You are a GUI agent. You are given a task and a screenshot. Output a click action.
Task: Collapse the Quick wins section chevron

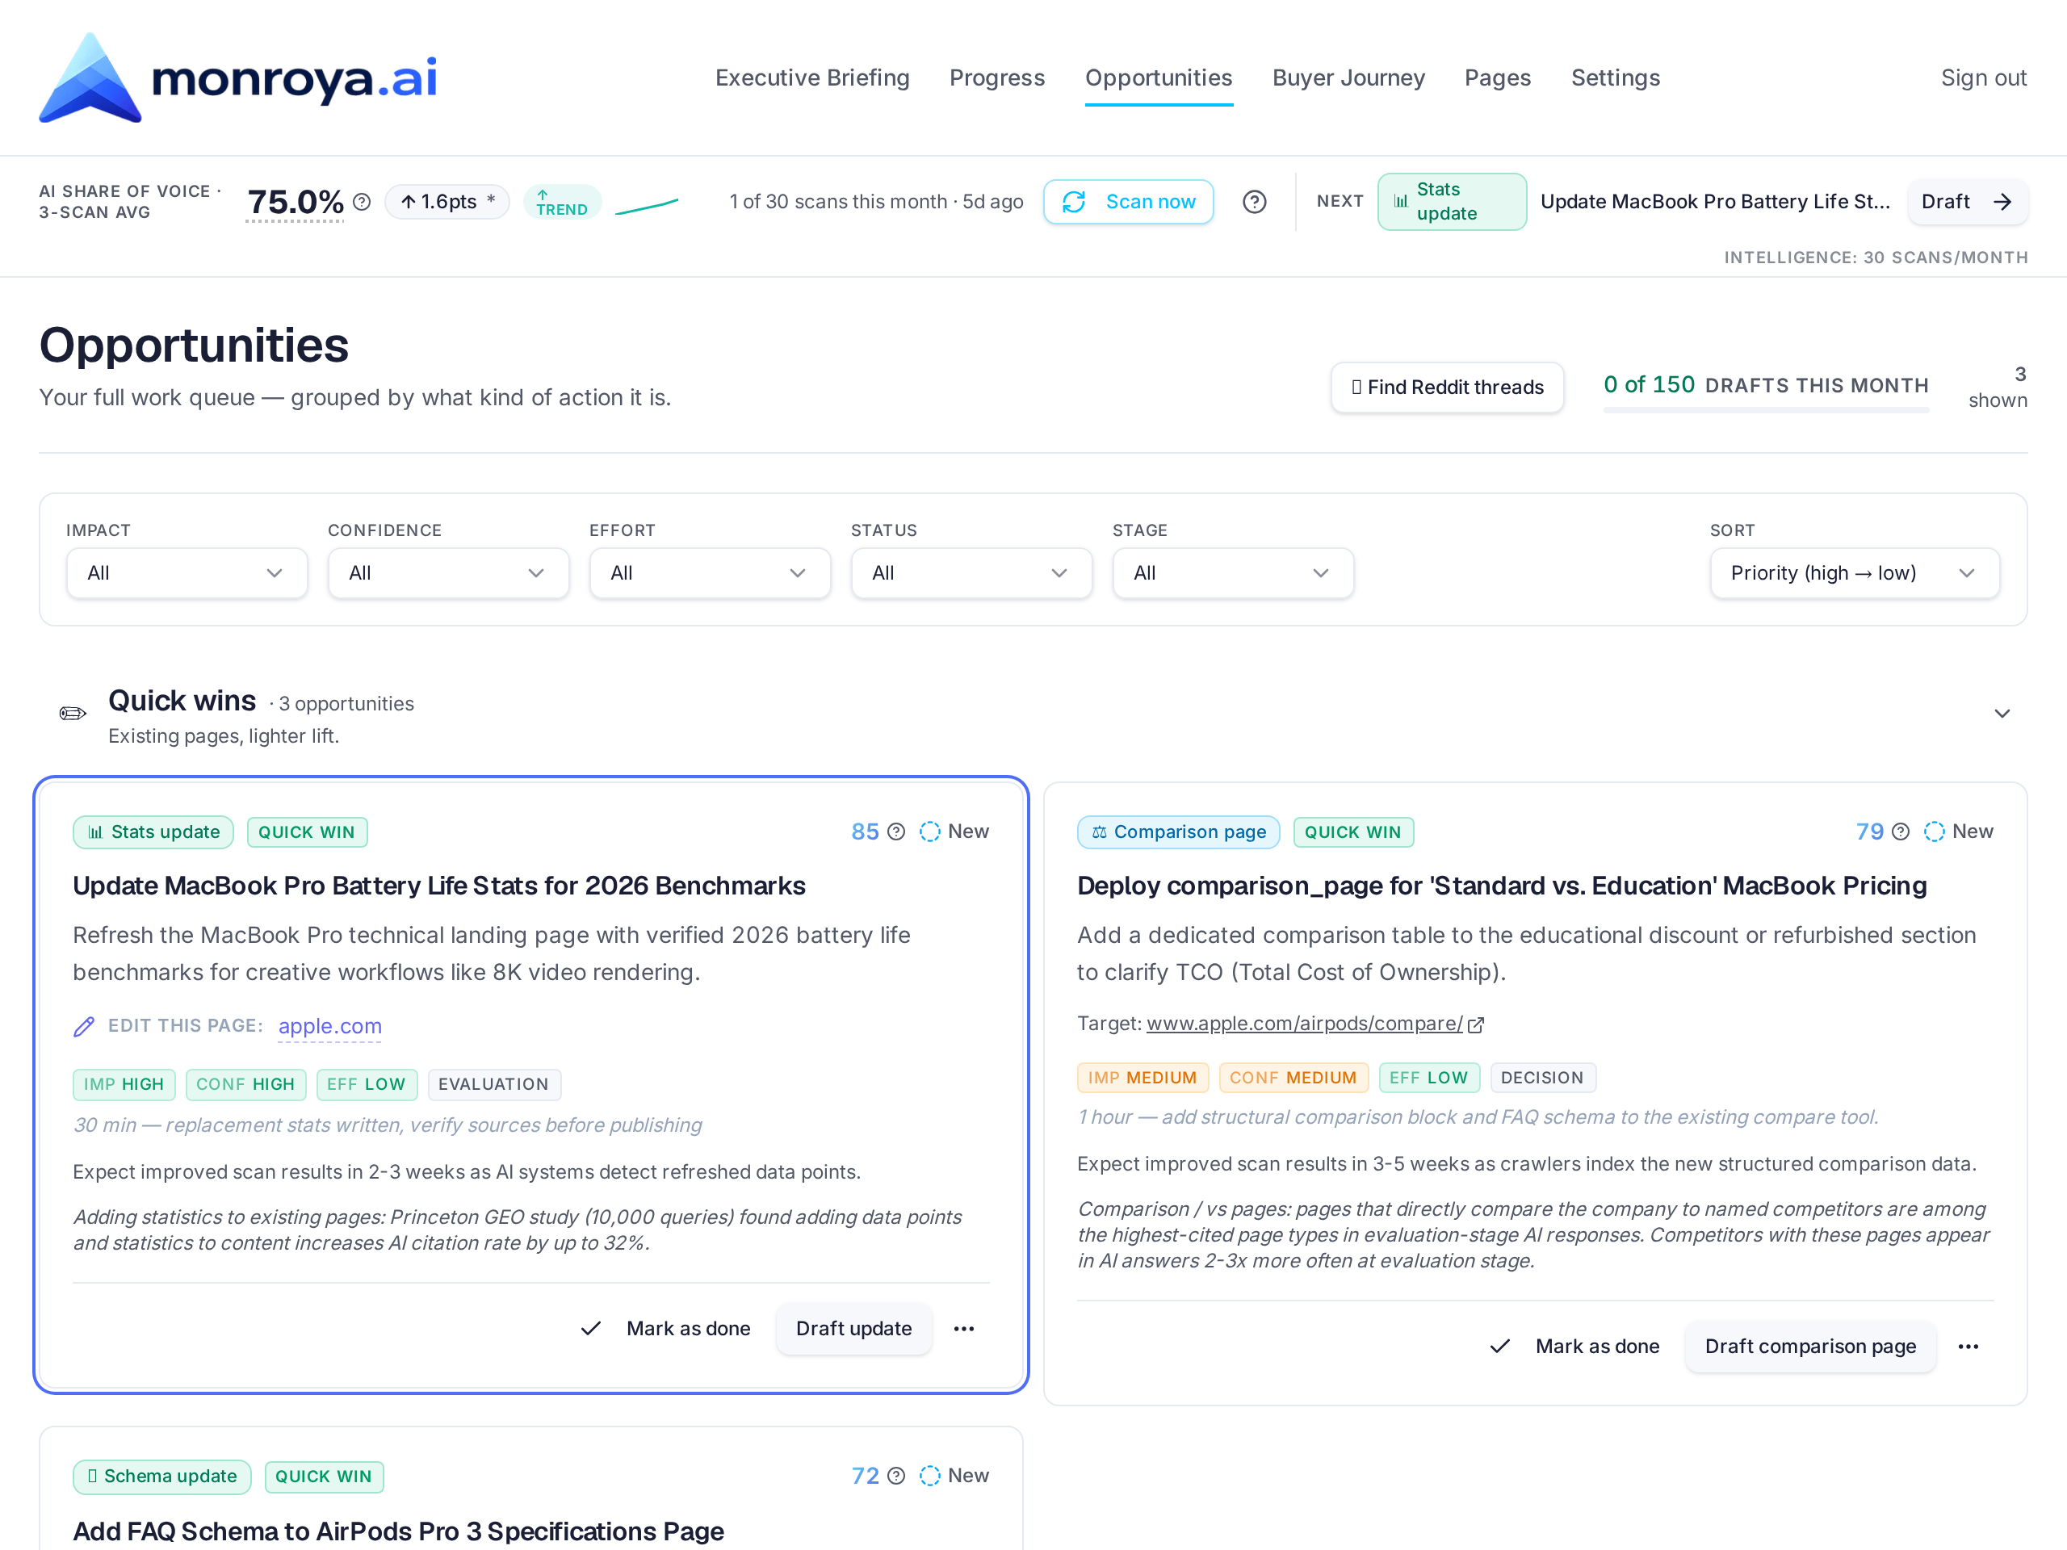pos(2002,714)
